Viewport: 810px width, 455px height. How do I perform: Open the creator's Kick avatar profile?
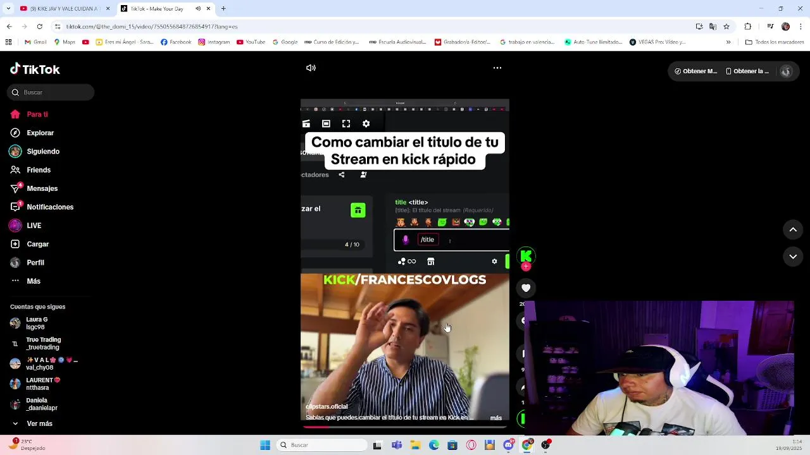point(526,255)
